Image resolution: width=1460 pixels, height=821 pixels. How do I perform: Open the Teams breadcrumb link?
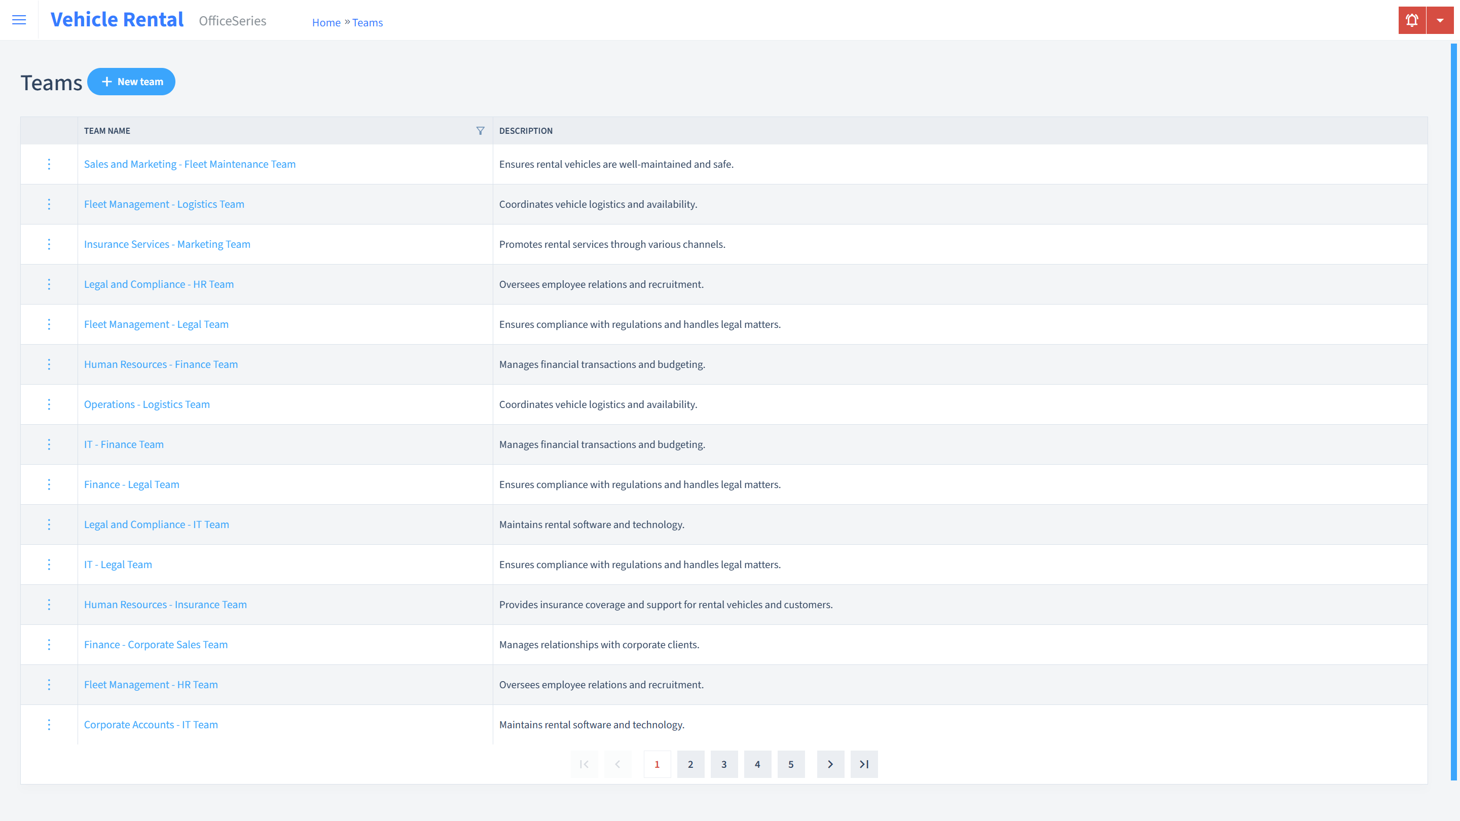pos(367,22)
